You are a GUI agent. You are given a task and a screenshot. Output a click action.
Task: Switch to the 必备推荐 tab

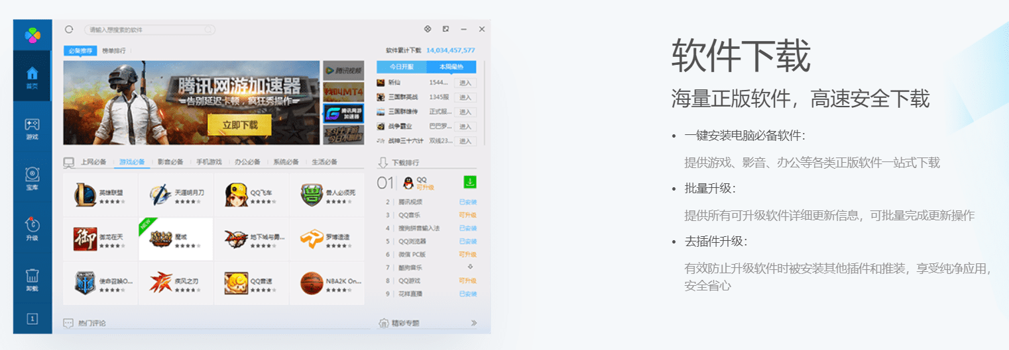pyautogui.click(x=81, y=50)
